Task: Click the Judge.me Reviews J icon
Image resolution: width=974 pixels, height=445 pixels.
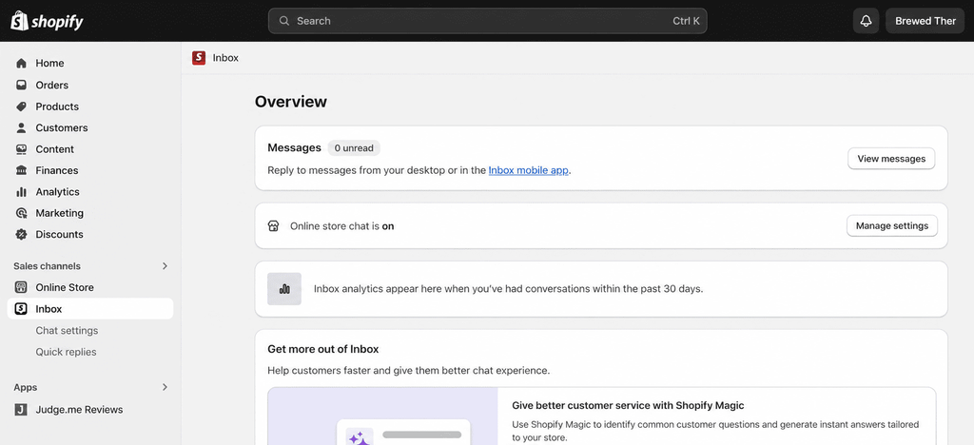Action: pyautogui.click(x=21, y=410)
